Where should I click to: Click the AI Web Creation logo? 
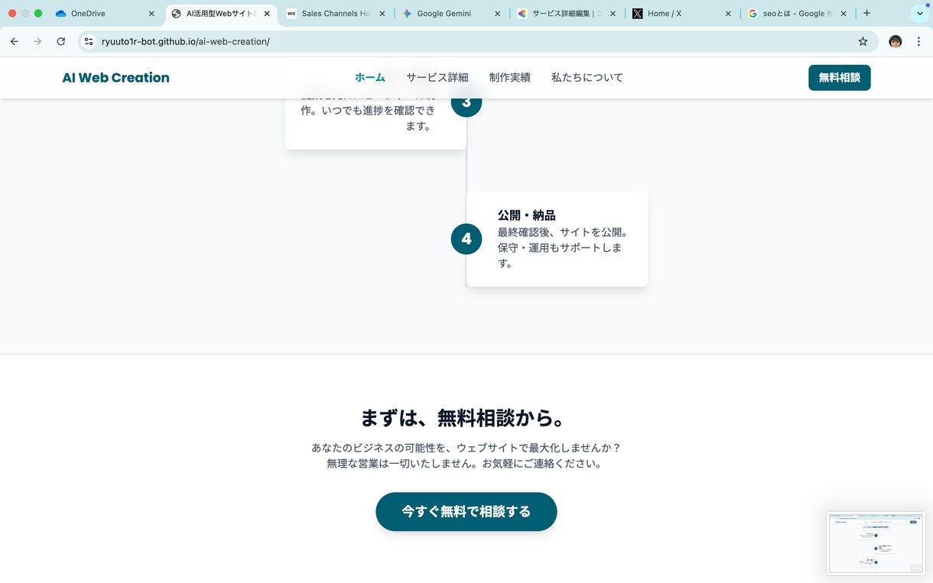pyautogui.click(x=116, y=77)
